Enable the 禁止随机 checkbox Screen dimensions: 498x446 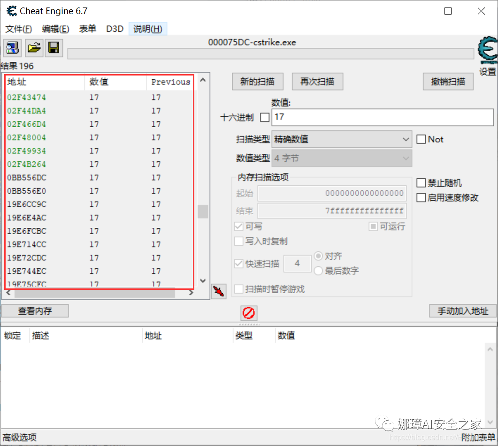[421, 183]
